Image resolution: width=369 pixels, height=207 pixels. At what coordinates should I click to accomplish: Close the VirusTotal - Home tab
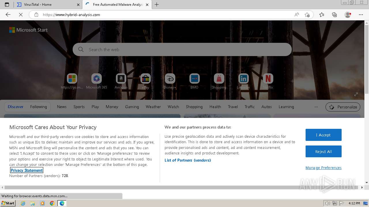point(78,5)
